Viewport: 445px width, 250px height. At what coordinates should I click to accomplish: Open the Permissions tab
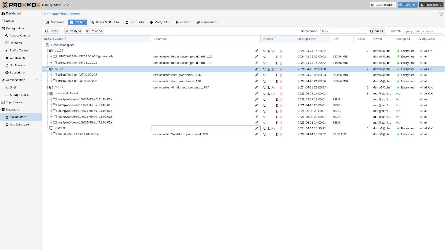(207, 22)
